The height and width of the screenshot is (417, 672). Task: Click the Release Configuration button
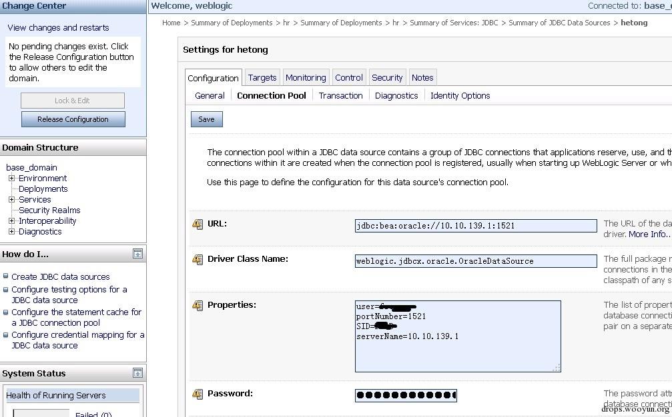pos(73,119)
